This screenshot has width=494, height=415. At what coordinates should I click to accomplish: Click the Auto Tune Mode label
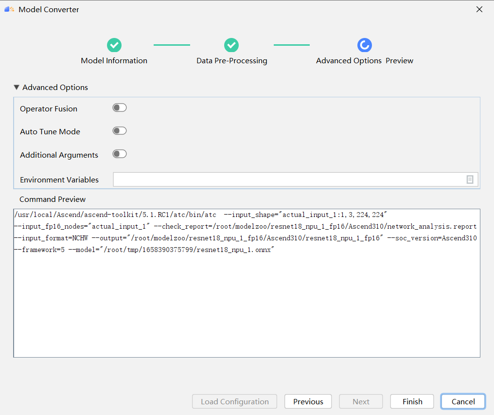(x=50, y=131)
